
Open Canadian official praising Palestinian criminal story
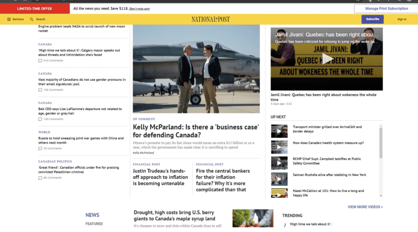79,170
